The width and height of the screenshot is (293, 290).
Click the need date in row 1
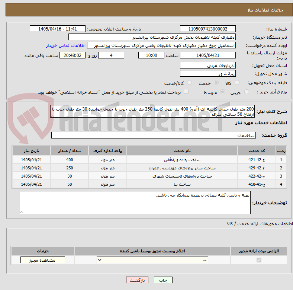pos(31,160)
